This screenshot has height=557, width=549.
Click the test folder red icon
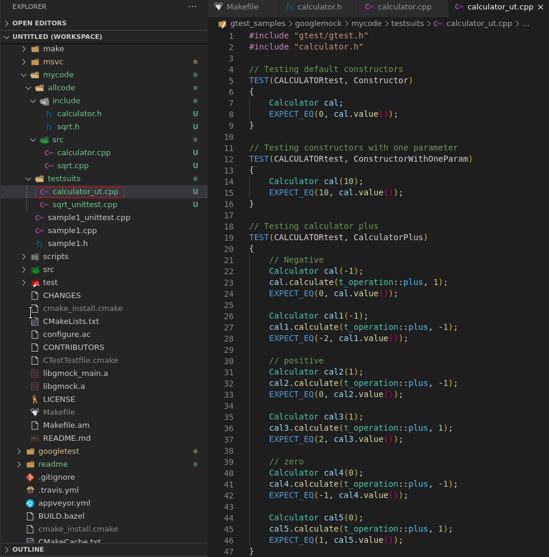35,283
